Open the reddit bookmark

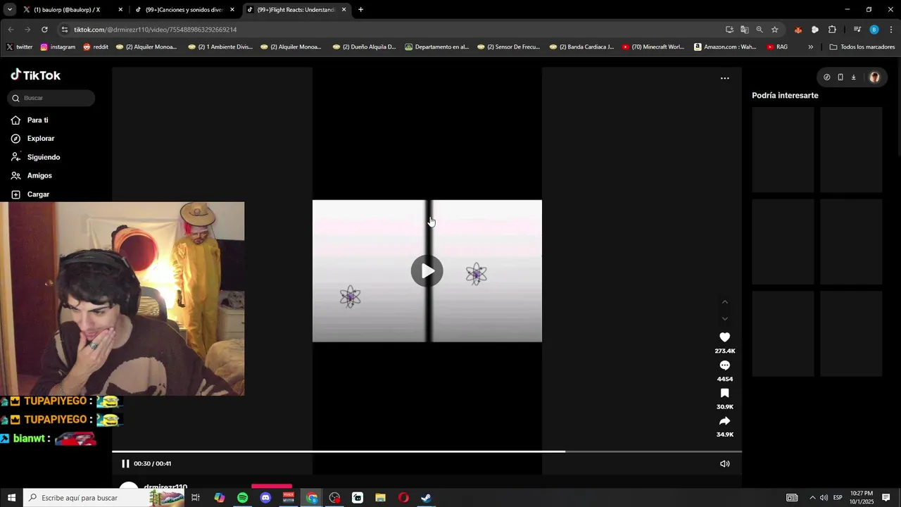click(x=96, y=47)
